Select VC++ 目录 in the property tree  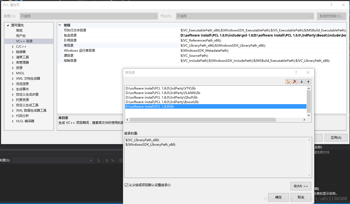point(24,41)
